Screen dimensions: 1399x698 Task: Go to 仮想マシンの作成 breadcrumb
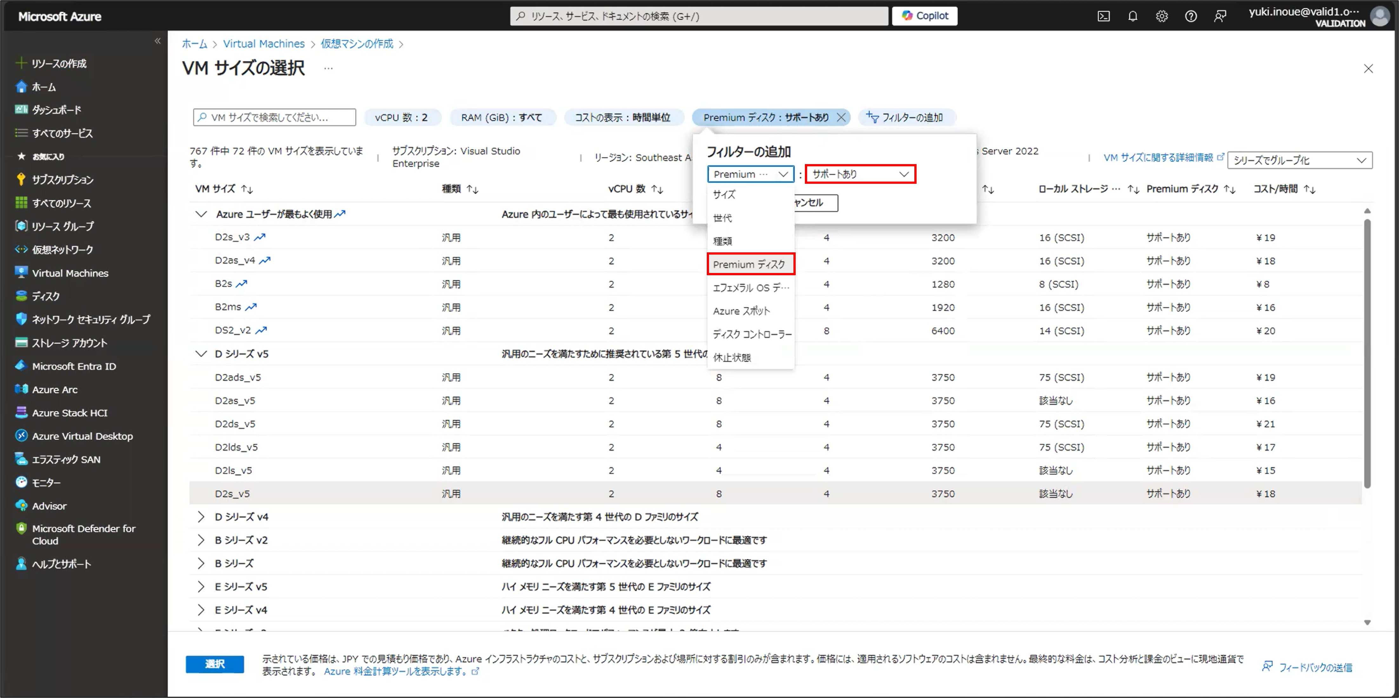[x=356, y=43]
